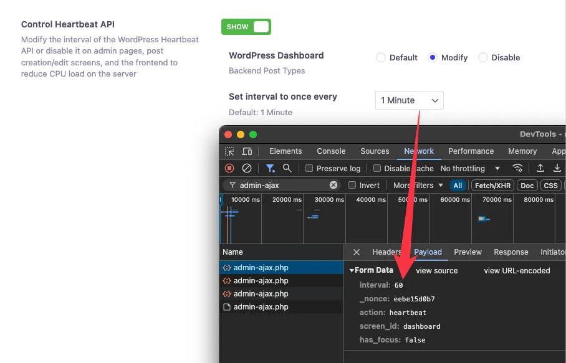The width and height of the screenshot is (566, 363).
Task: Enable the Disable cache checkbox
Action: (377, 168)
